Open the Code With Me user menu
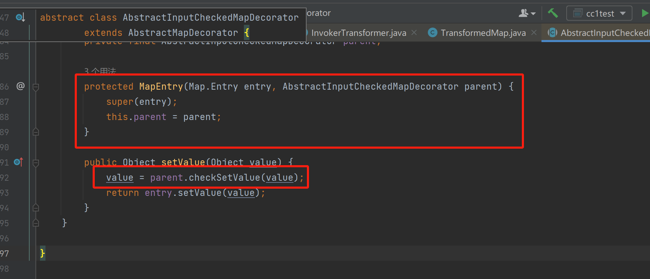The height and width of the screenshot is (279, 650). click(527, 13)
